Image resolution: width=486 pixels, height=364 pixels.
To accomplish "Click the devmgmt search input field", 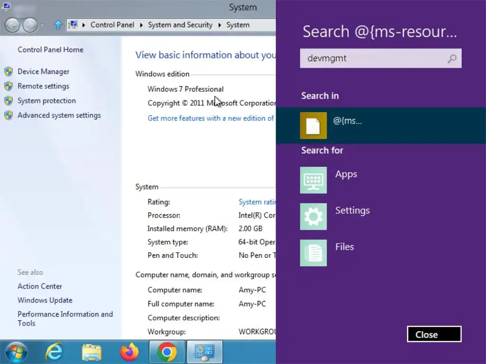I will tap(381, 58).
